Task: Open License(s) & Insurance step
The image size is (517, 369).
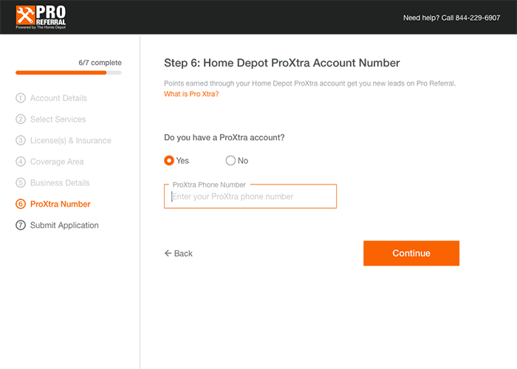Action: [71, 140]
